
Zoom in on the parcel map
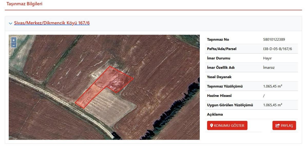(x=14, y=40)
